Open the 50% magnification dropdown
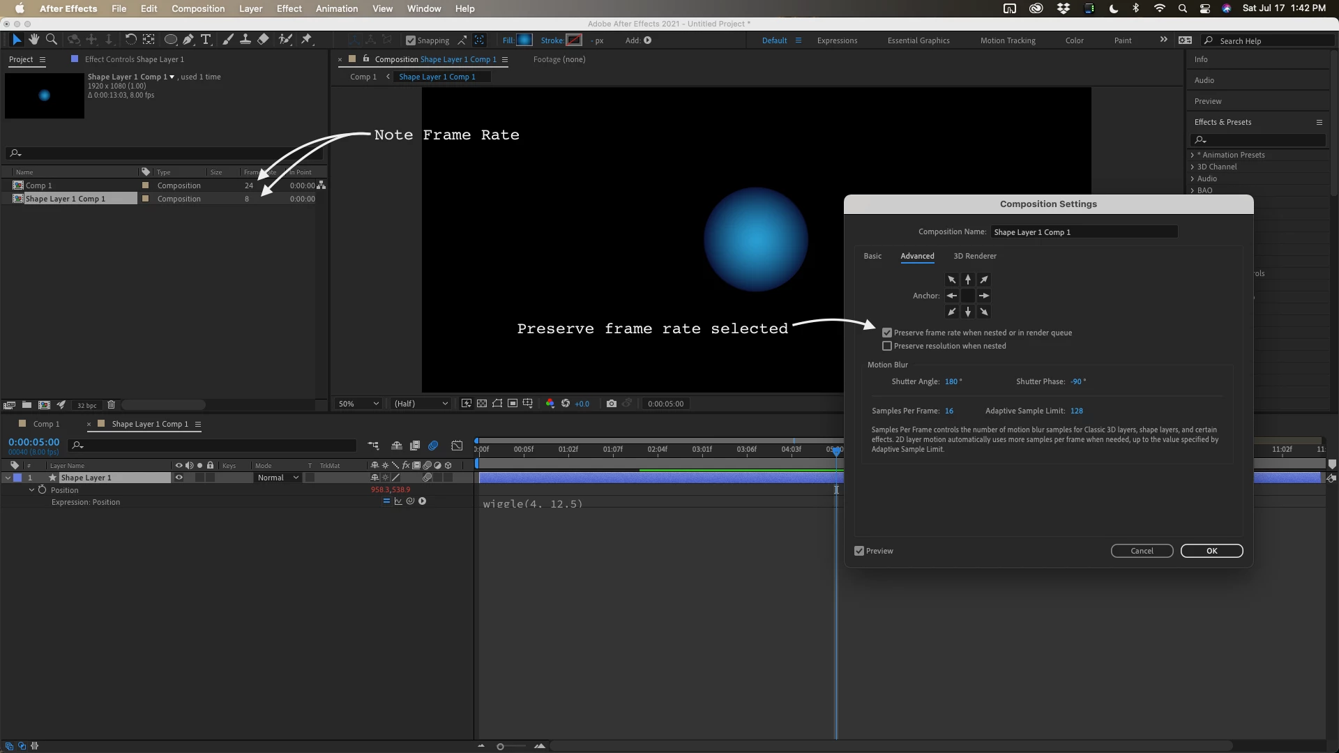Image resolution: width=1339 pixels, height=753 pixels. (x=358, y=404)
